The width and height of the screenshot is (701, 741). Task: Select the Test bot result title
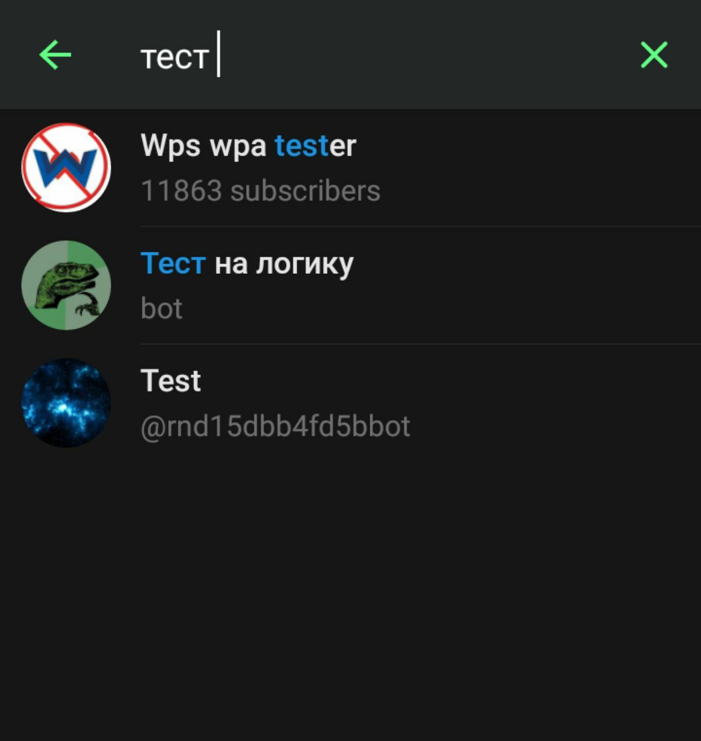(x=171, y=381)
